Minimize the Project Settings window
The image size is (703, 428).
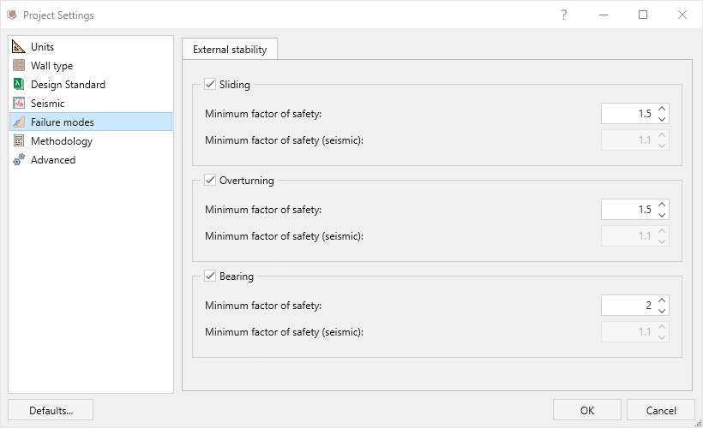coord(604,15)
